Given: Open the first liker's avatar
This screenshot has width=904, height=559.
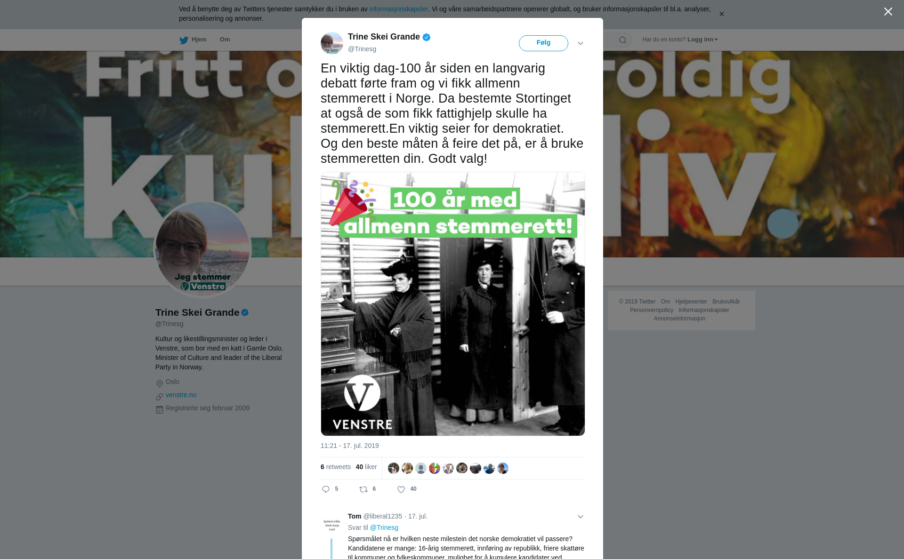Looking at the screenshot, I should pyautogui.click(x=394, y=468).
